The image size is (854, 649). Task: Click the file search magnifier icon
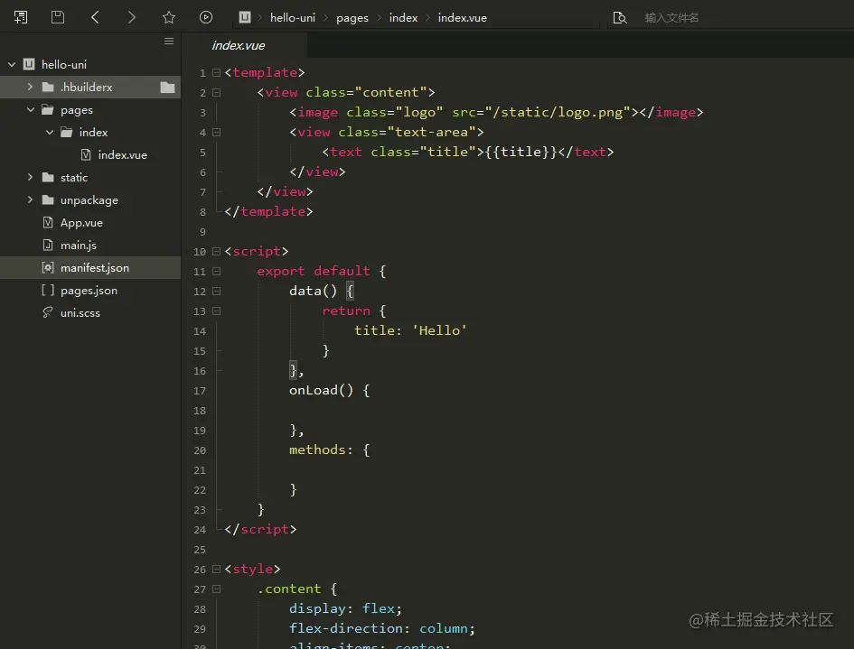620,18
